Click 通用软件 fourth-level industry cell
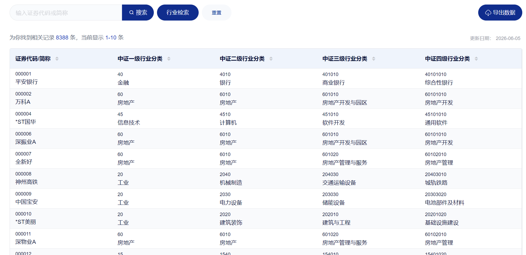The width and height of the screenshot is (526, 255). tap(436, 123)
